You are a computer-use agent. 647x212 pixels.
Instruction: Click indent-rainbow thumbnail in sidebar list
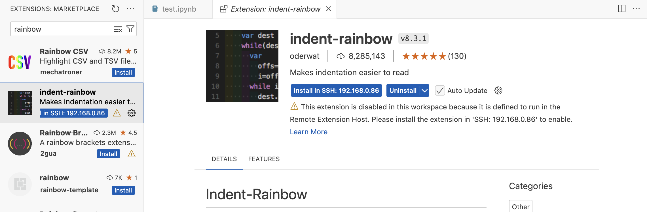(x=20, y=103)
